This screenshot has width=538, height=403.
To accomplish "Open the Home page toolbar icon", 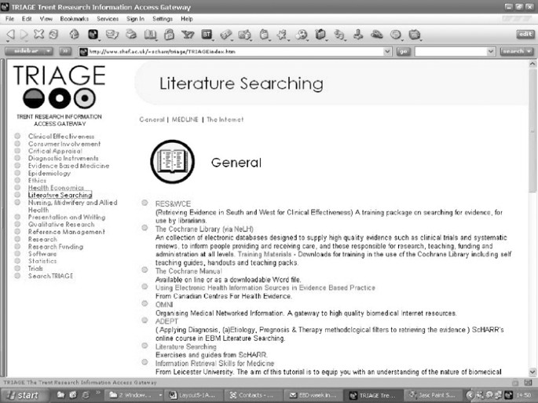I will [x=74, y=35].
